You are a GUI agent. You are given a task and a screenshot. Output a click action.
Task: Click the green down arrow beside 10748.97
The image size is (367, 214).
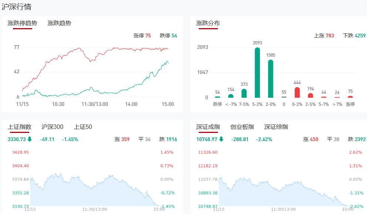tap(221, 140)
